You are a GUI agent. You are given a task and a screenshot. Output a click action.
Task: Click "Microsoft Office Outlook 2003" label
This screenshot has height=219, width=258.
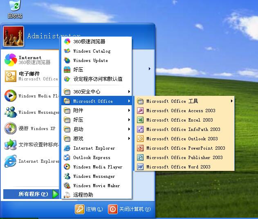click(x=182, y=139)
